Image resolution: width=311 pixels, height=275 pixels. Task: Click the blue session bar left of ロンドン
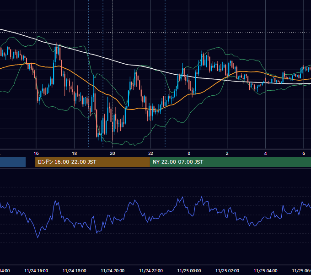tap(13, 162)
